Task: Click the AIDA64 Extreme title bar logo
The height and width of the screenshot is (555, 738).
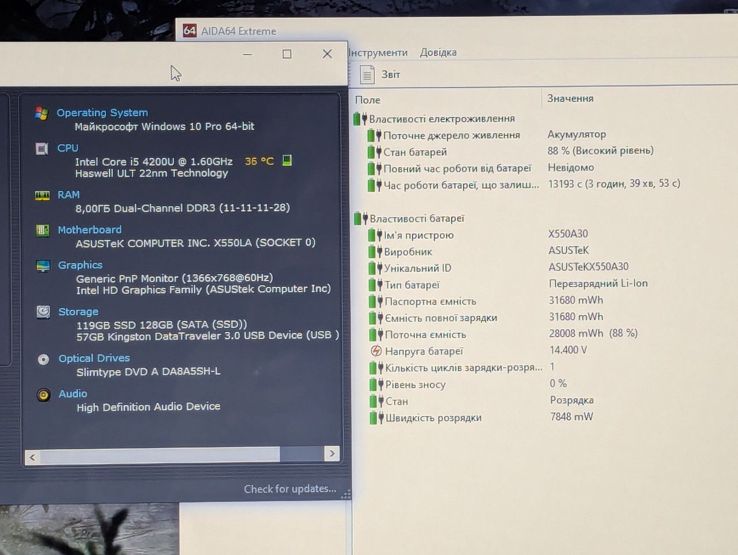Action: coord(190,31)
